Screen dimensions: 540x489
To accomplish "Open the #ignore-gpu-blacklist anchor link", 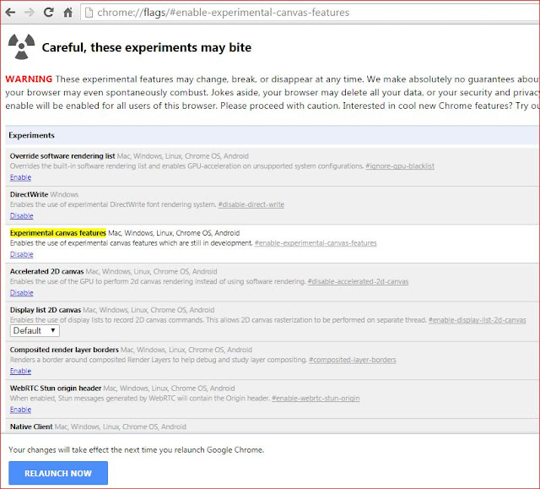I will pos(399,166).
